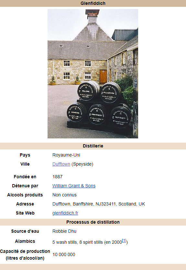Click the Distillerie section header
The width and height of the screenshot is (186, 270).
tap(93, 146)
